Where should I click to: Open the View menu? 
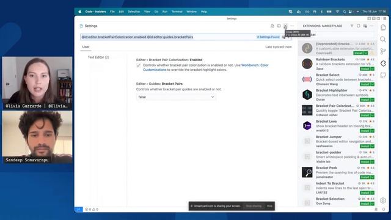pos(147,12)
